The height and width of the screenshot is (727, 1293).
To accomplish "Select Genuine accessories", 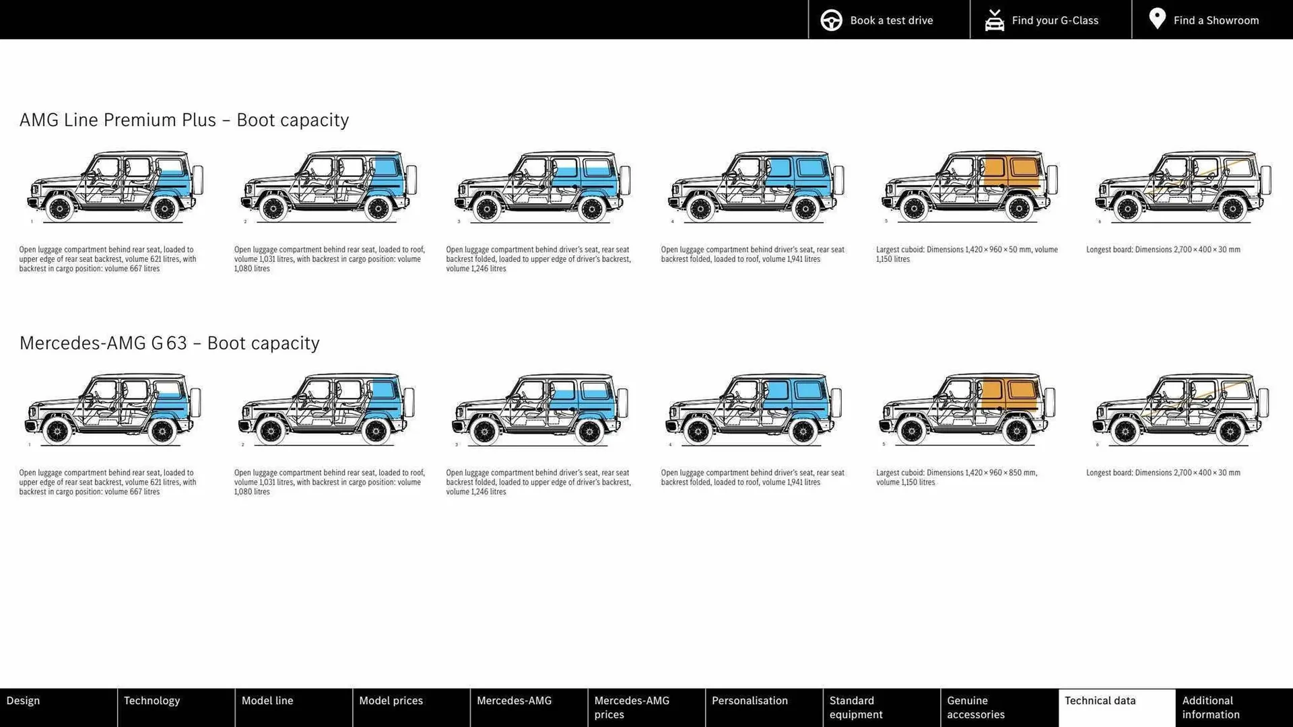I will click(x=998, y=707).
